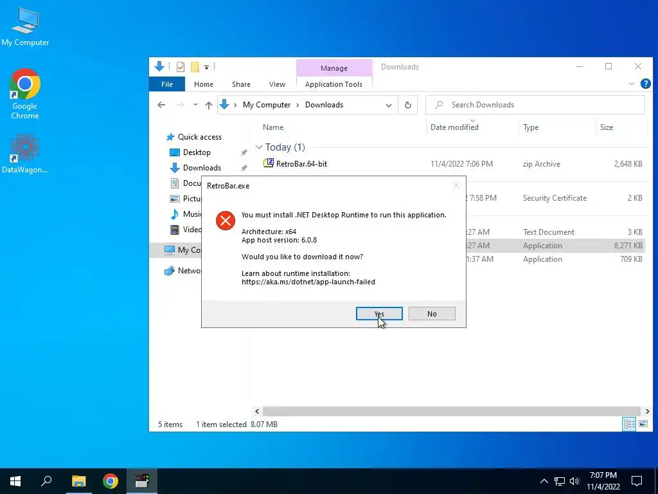The height and width of the screenshot is (494, 658).
Task: Switch to the View ribbon tab
Action: (x=277, y=84)
